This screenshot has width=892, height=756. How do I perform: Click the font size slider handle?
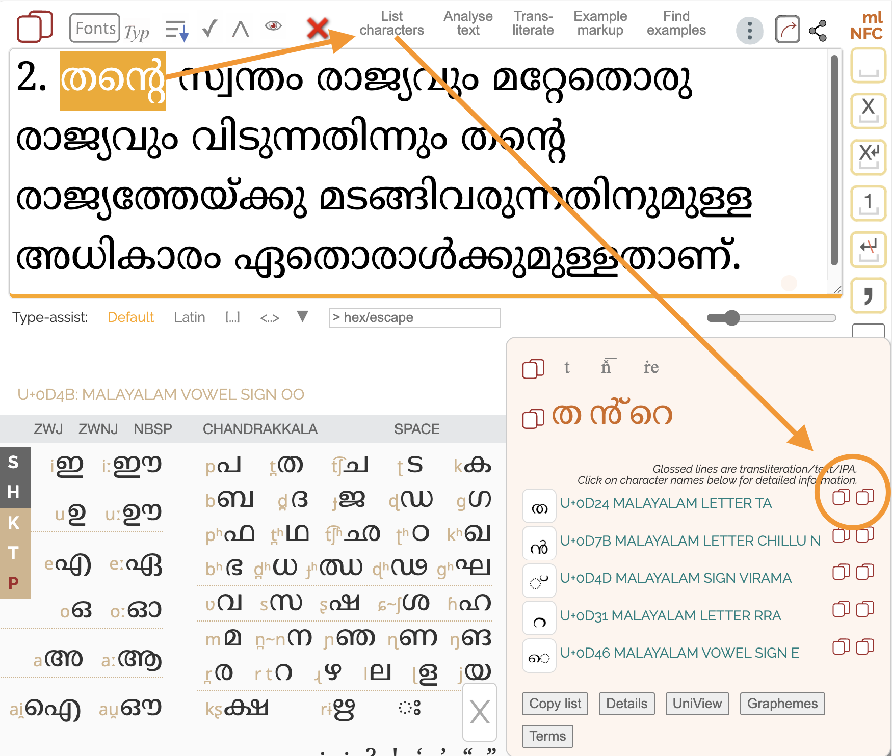[732, 318]
